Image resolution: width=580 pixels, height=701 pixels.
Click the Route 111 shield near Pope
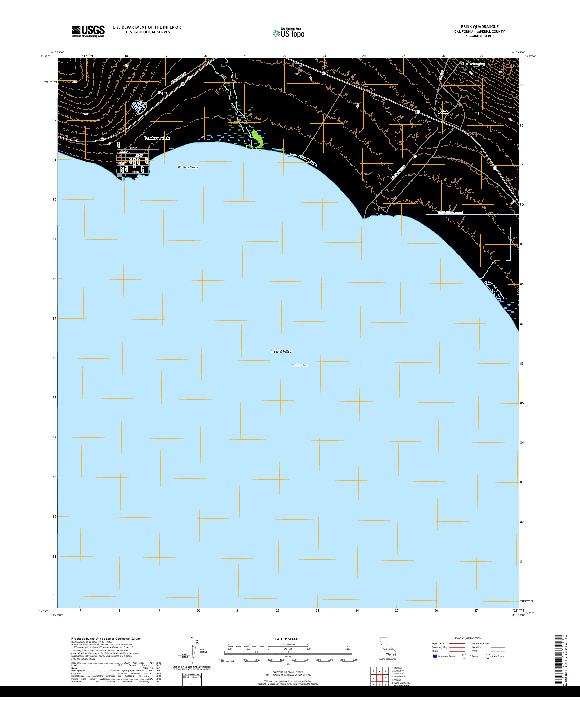tap(182, 84)
